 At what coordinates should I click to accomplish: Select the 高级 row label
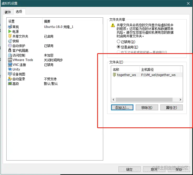pyautogui.click(x=16, y=84)
